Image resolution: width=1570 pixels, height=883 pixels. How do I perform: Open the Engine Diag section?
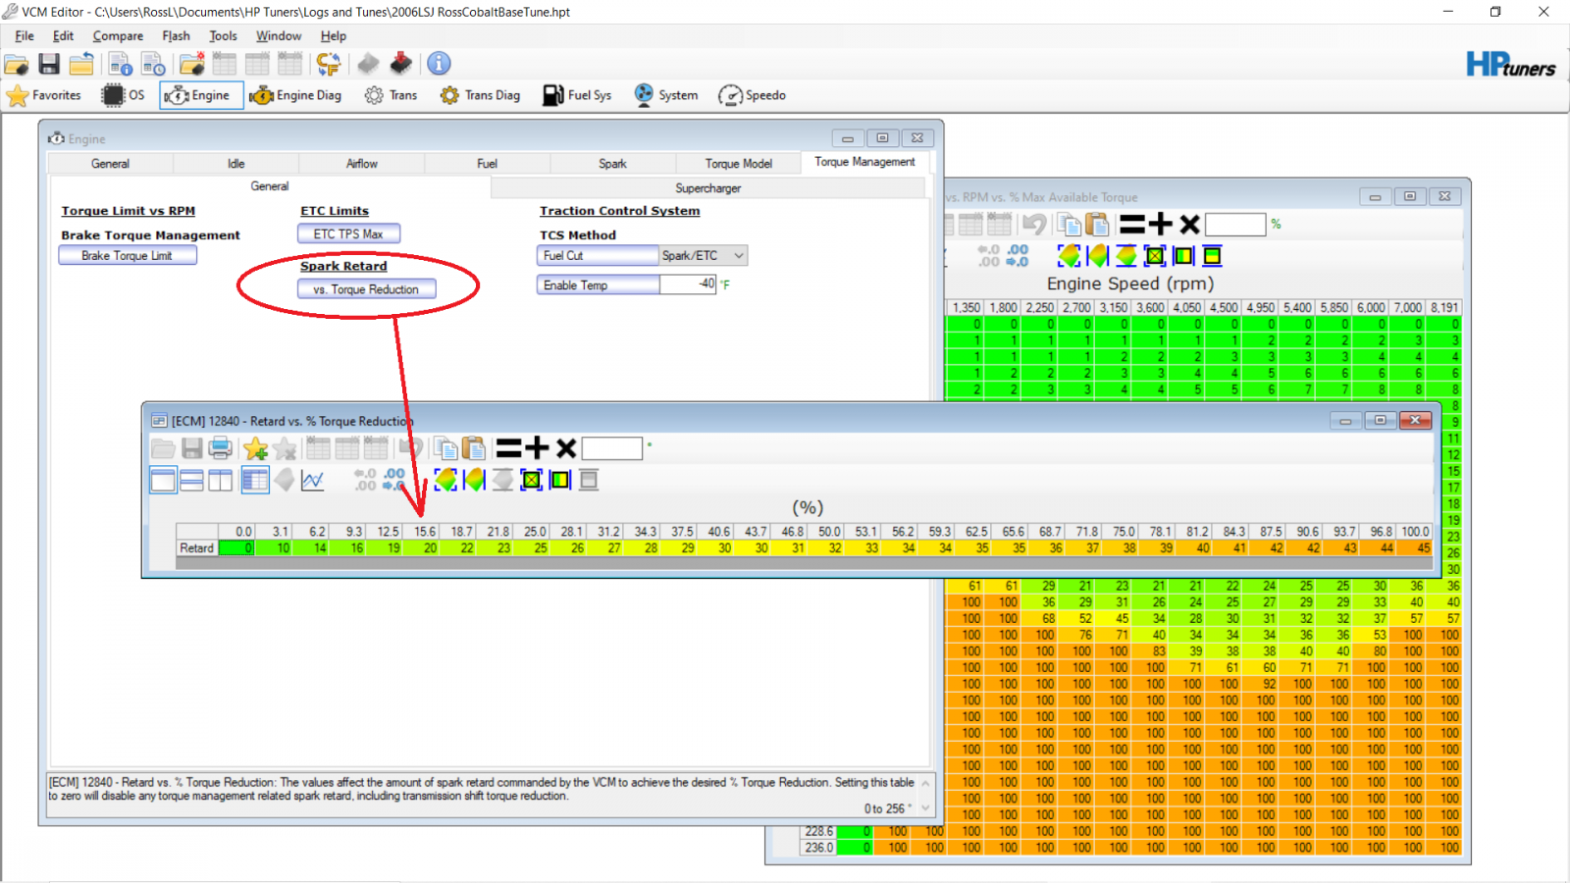tap(295, 95)
